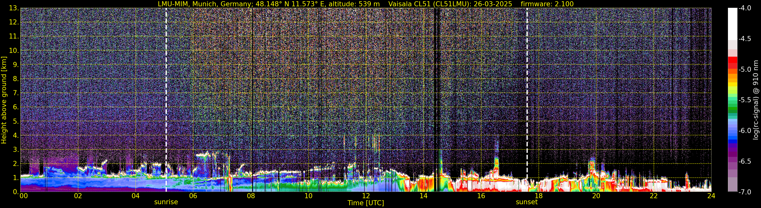The image size is (761, 208).
Task: Click the white top segment of the colorbar
Action: click(x=732, y=24)
